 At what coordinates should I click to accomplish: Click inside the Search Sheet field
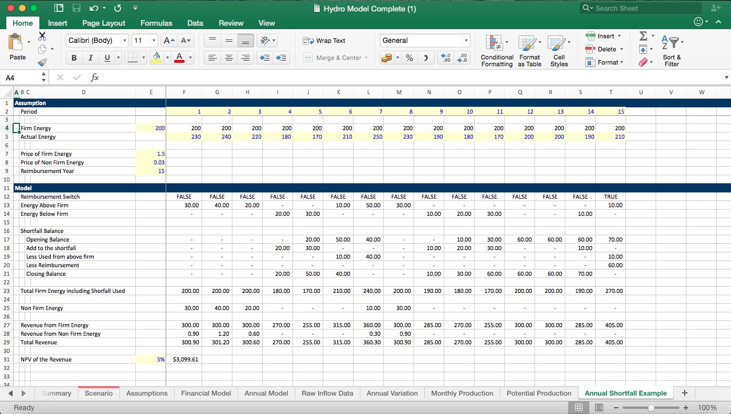tap(640, 8)
